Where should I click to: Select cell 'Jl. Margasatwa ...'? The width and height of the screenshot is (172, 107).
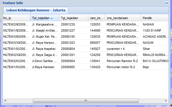click(45, 24)
